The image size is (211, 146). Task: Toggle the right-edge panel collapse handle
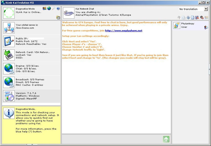(209, 69)
